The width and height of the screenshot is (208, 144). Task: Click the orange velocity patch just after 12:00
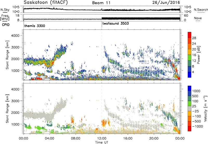pyautogui.click(x=104, y=123)
